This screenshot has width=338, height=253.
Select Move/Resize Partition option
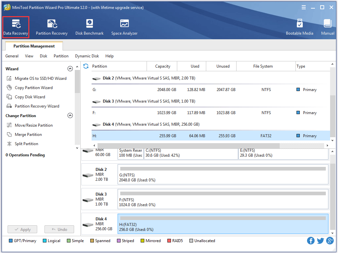click(x=34, y=125)
